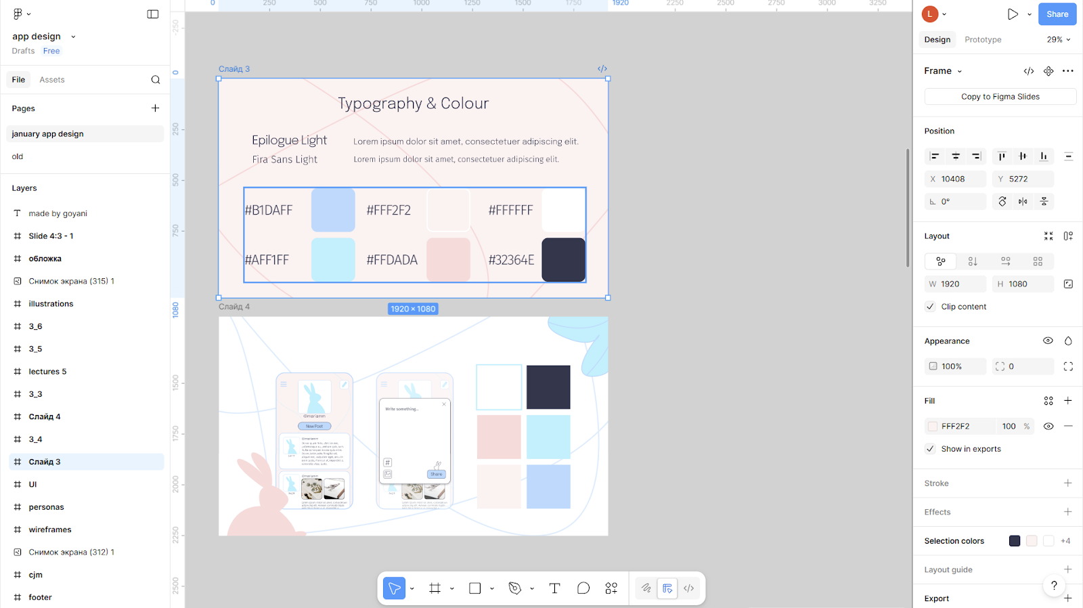Open the zoom level 29% dropdown
Screen dimensions: 1083x608
(x=1059, y=40)
